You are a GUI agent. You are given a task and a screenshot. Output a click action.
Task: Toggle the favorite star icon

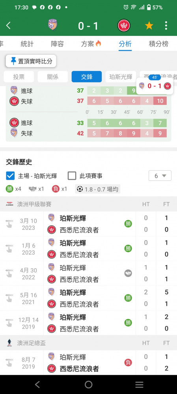point(149,26)
